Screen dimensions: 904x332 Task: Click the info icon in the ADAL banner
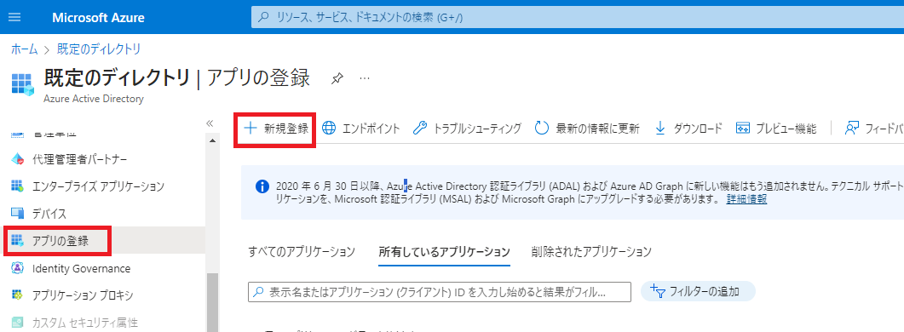point(262,186)
